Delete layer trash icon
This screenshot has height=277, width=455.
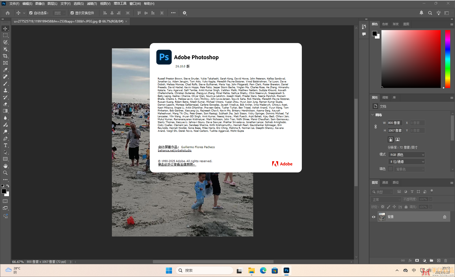coord(445,261)
